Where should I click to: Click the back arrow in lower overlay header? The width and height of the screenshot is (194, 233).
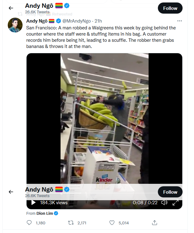(x=11, y=192)
